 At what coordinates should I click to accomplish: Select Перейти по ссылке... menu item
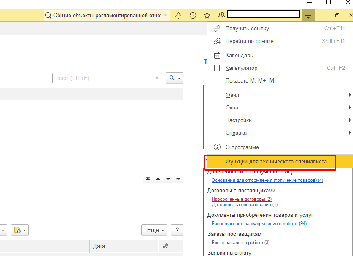pos(280,41)
